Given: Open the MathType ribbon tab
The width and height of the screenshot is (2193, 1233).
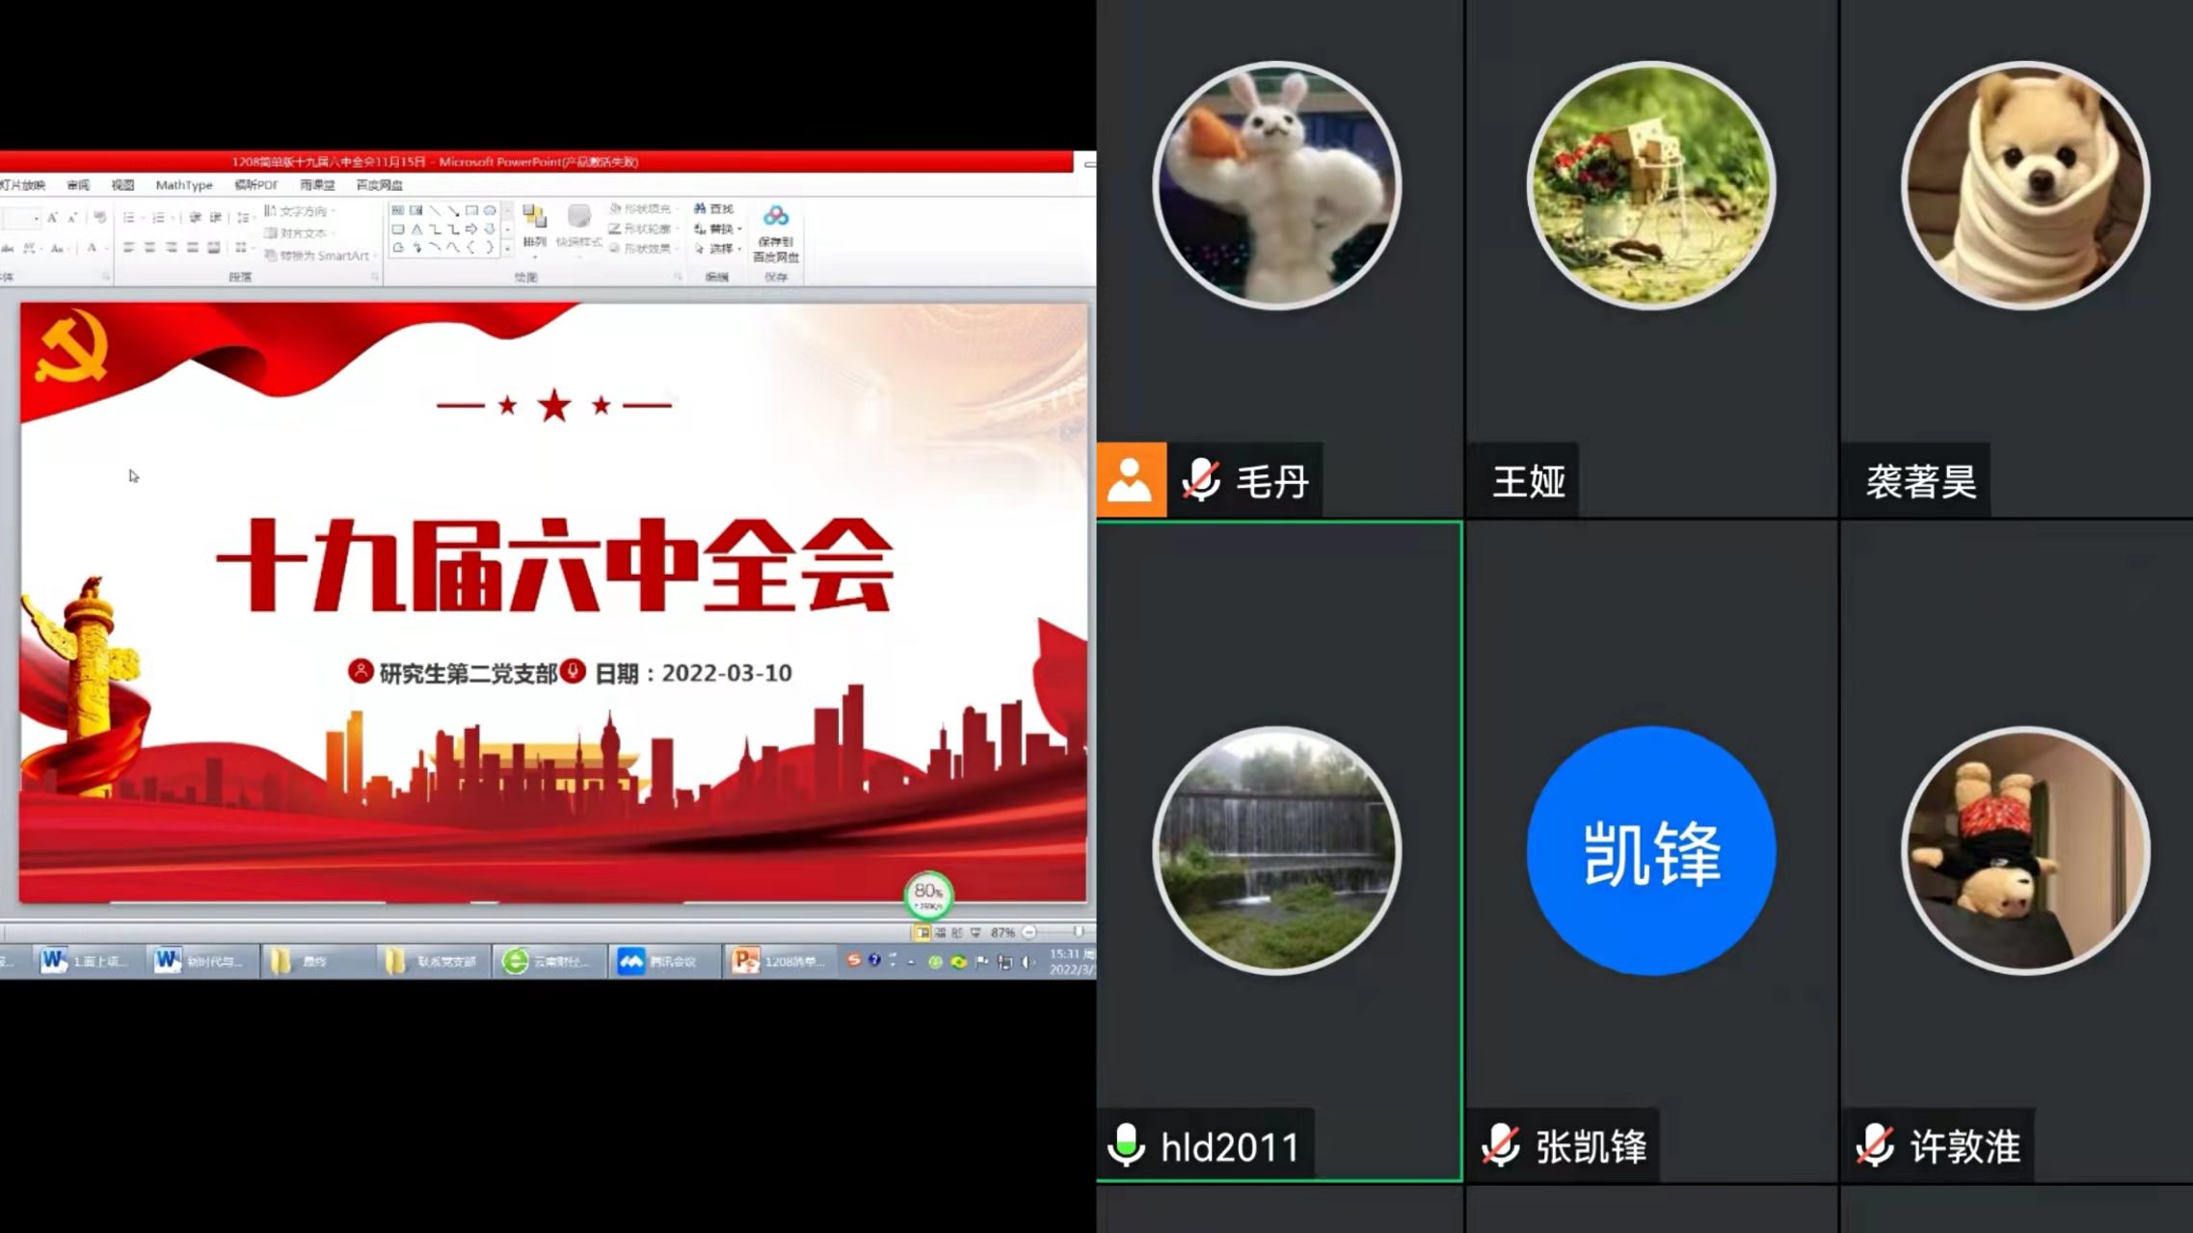Looking at the screenshot, I should click(x=183, y=185).
